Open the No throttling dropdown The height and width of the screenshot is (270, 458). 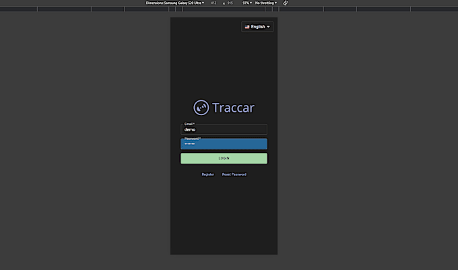pos(266,3)
